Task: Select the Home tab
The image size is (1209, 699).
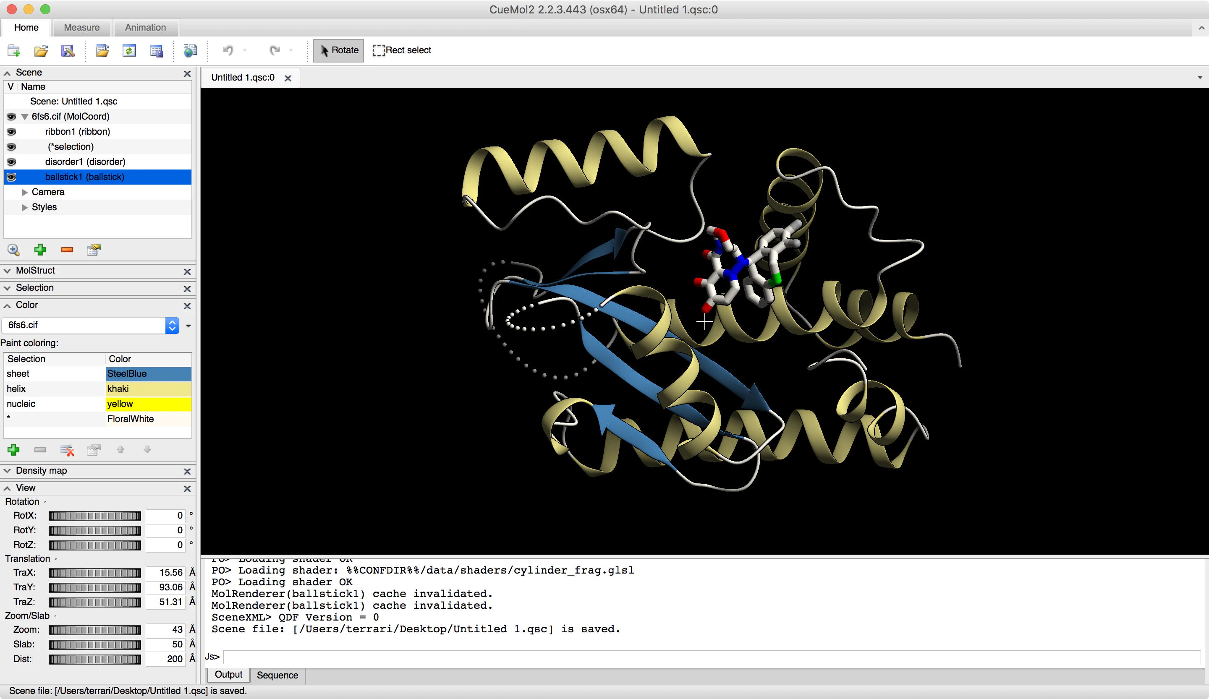Action: tap(26, 27)
